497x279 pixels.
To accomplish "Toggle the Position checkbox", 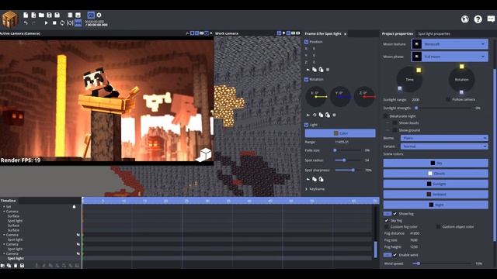I will [x=307, y=42].
